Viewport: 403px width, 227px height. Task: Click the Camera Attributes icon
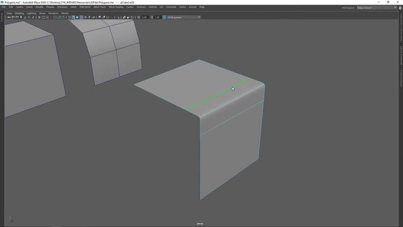(17, 17)
